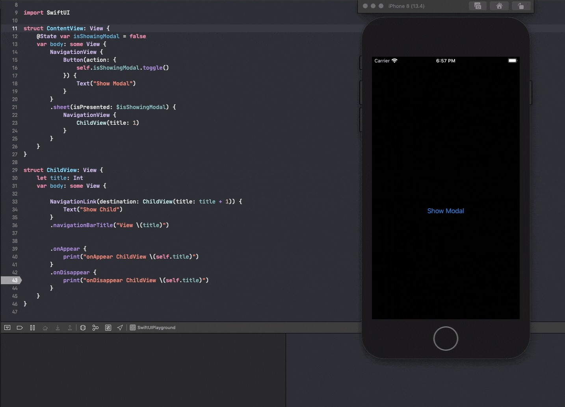Click 'Button(action:' on line 15

point(86,60)
